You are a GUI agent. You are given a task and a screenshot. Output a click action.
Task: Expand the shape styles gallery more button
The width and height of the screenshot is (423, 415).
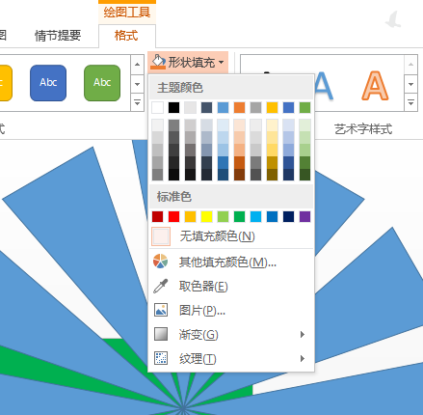(x=137, y=102)
